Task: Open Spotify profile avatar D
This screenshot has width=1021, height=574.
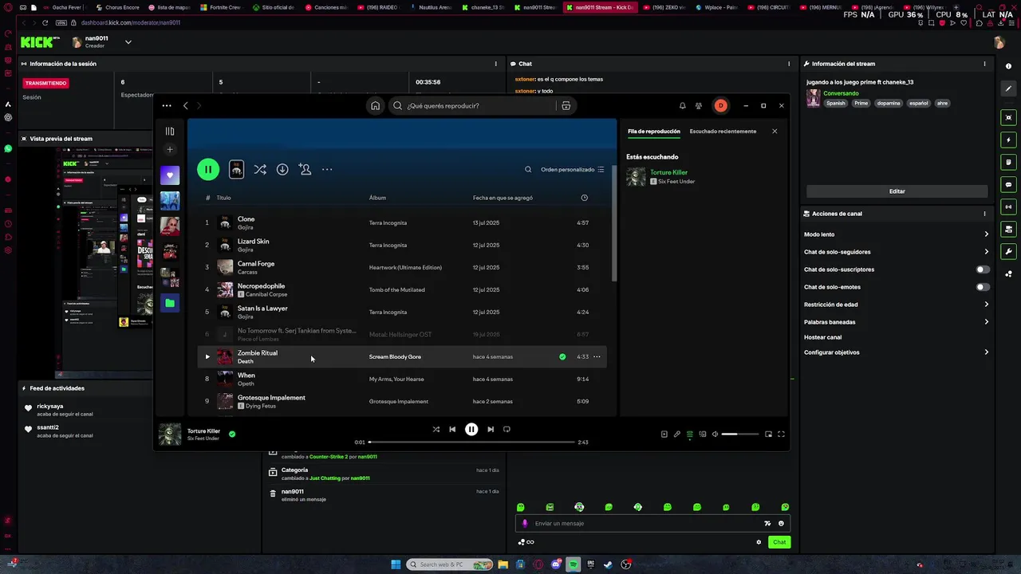Action: pyautogui.click(x=720, y=105)
